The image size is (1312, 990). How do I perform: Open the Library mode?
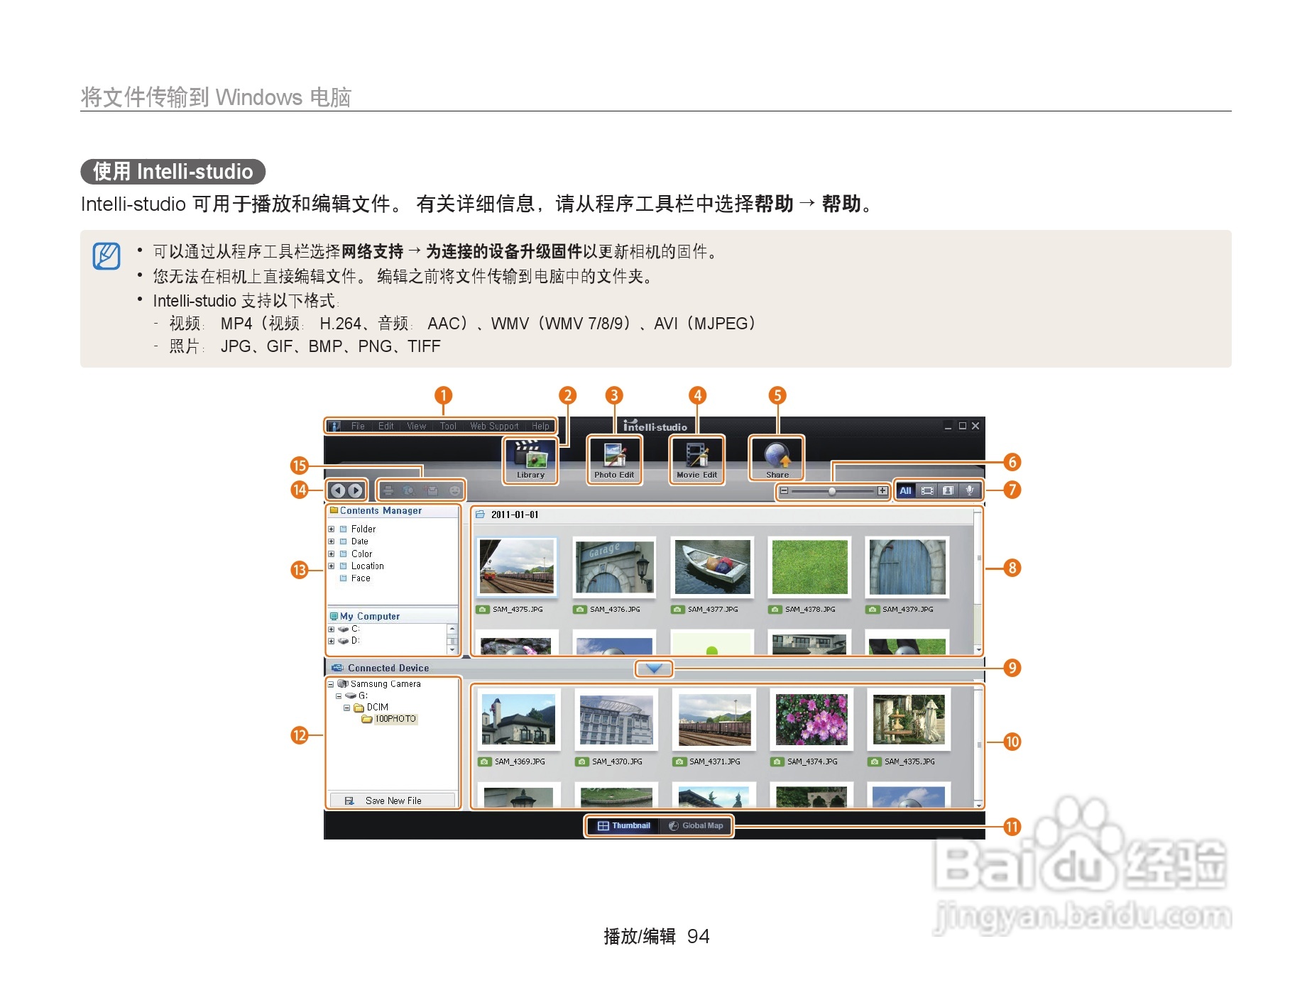[x=530, y=460]
